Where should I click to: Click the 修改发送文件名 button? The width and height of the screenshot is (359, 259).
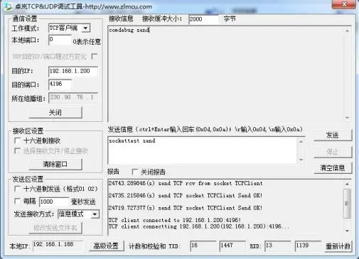(x=55, y=228)
